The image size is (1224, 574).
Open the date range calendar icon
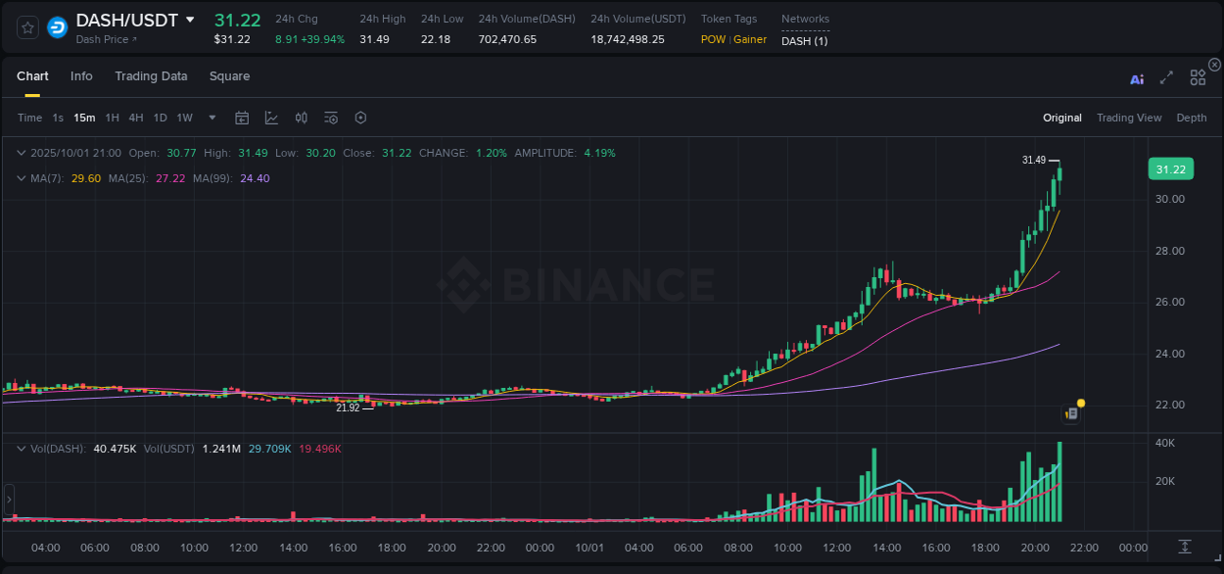pyautogui.click(x=242, y=118)
